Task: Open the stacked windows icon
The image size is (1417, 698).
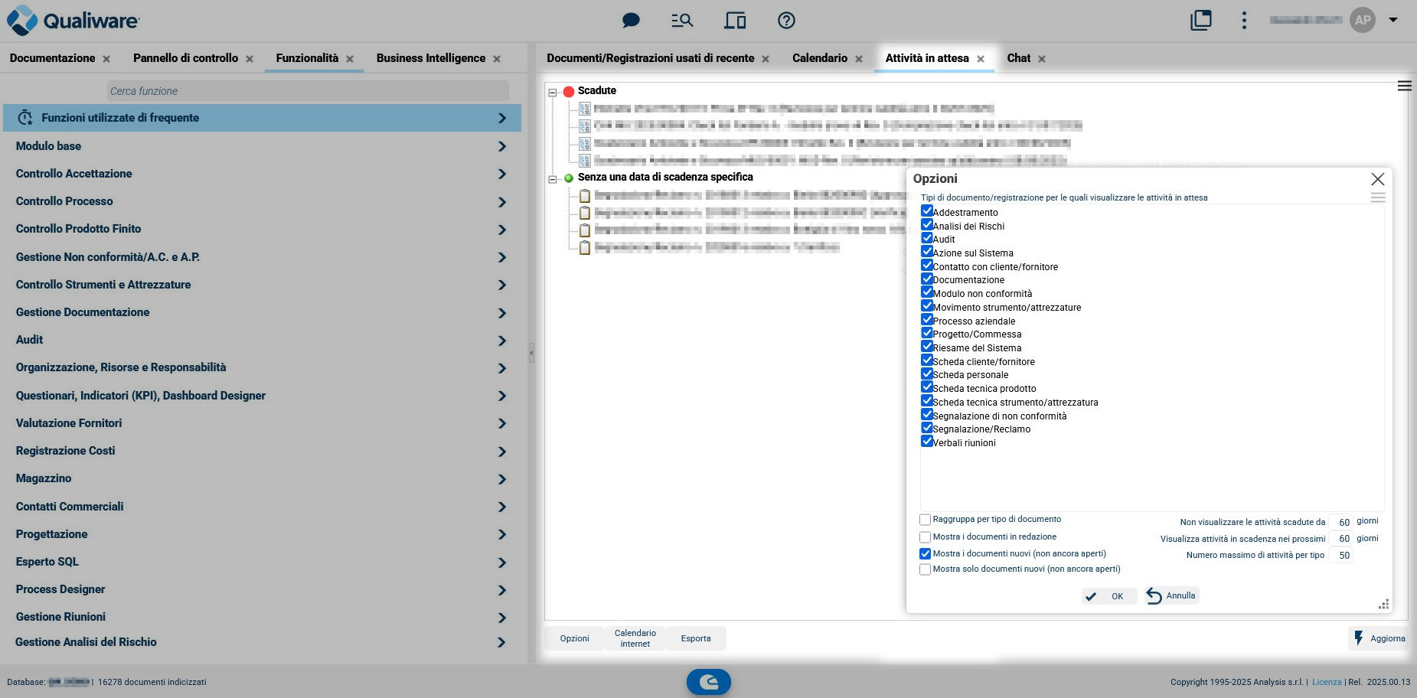Action: coord(1200,21)
